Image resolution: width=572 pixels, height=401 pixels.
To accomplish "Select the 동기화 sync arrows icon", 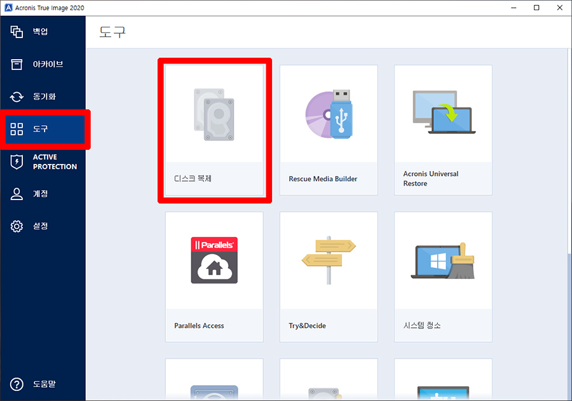I will (x=17, y=97).
